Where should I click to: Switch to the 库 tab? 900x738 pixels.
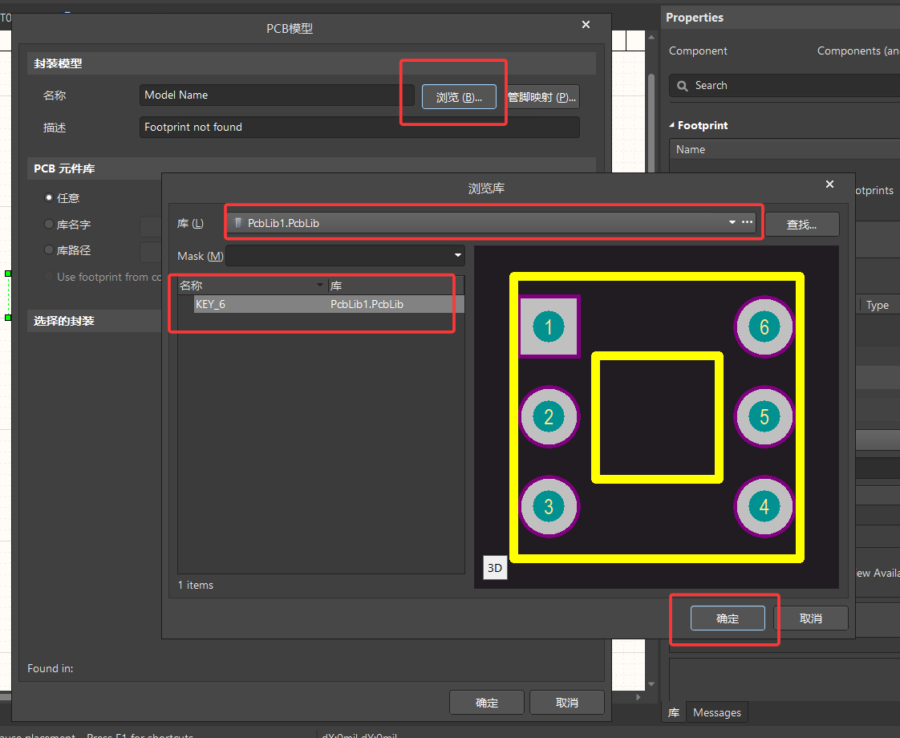pos(674,712)
